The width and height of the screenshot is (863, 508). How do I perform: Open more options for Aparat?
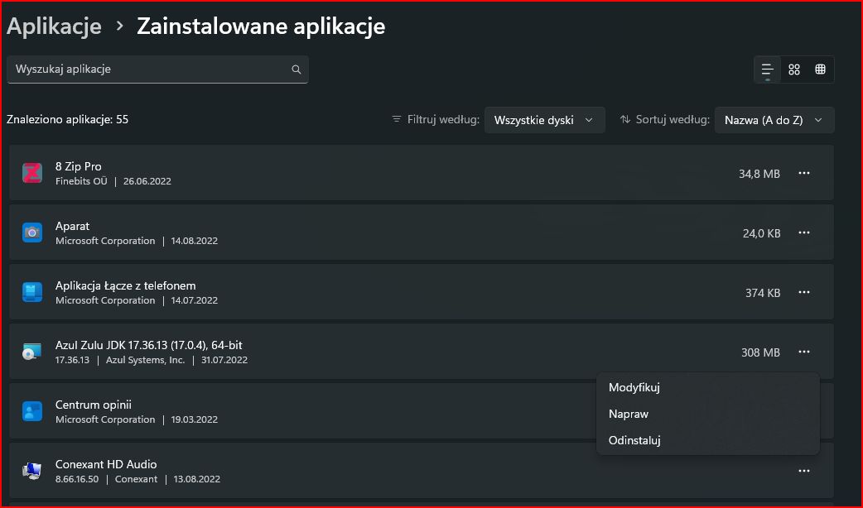pos(804,232)
